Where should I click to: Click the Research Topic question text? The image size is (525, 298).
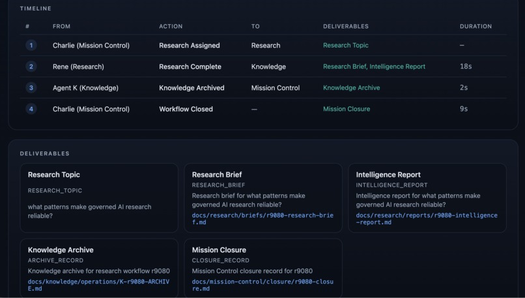pyautogui.click(x=89, y=211)
